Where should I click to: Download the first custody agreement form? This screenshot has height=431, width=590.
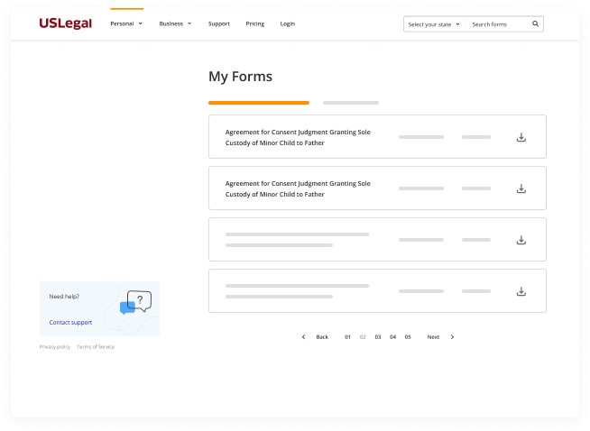coord(521,137)
